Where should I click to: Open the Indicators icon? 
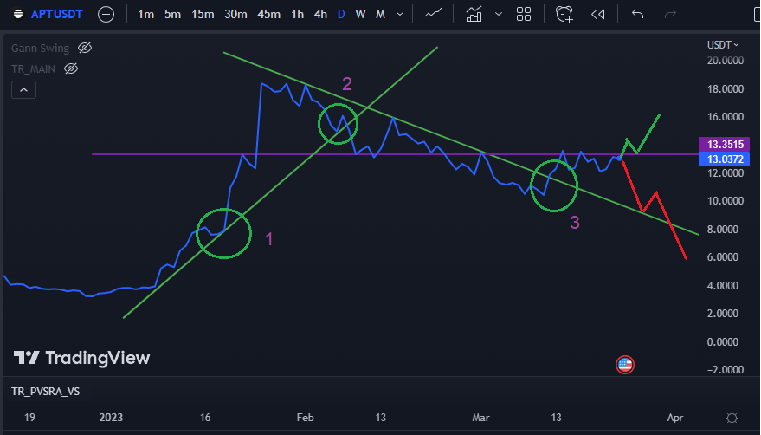point(474,14)
